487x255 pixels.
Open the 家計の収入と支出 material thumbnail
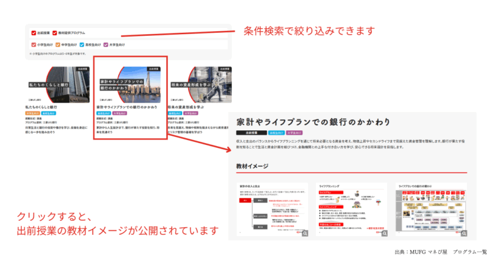click(272, 209)
